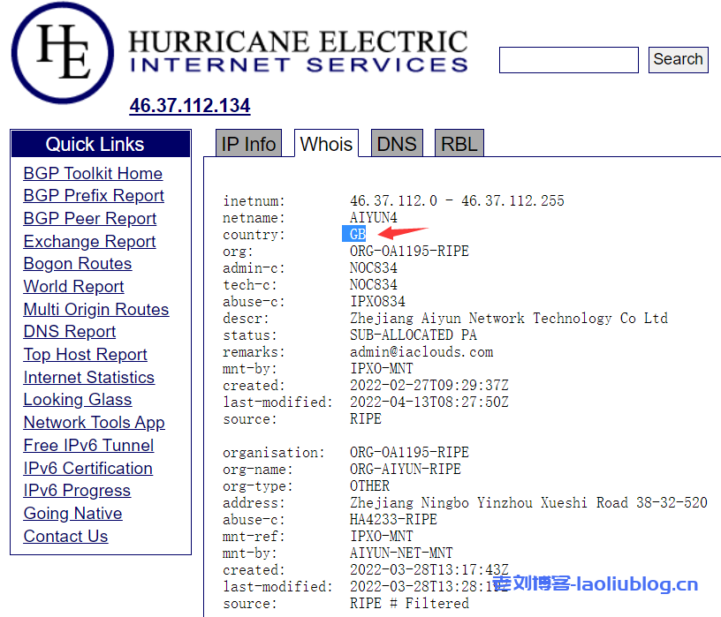Select the Whois tab
This screenshot has width=721, height=617.
(x=326, y=144)
